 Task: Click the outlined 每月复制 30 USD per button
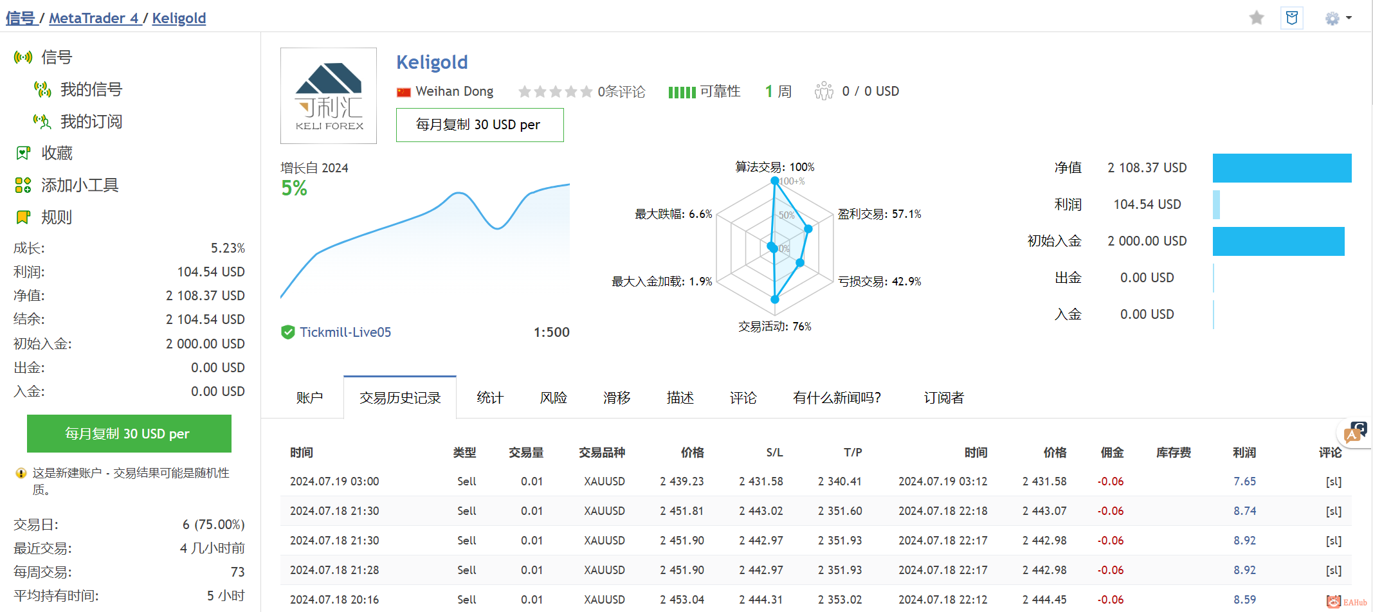point(480,125)
